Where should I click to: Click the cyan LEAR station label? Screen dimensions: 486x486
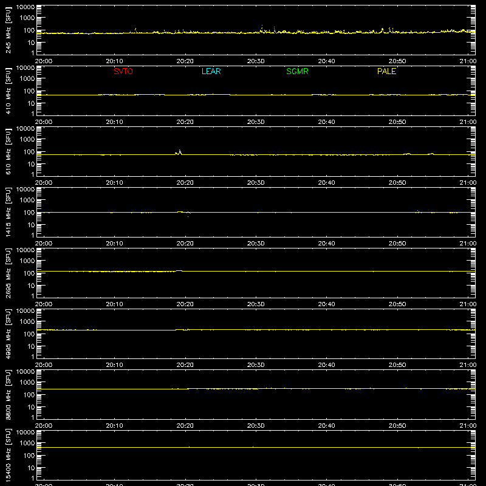click(211, 71)
